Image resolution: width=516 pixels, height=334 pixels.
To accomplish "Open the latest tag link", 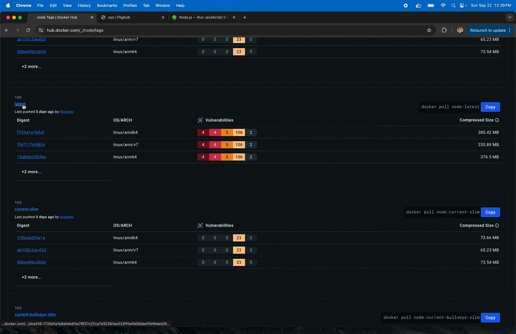I will click(x=20, y=104).
